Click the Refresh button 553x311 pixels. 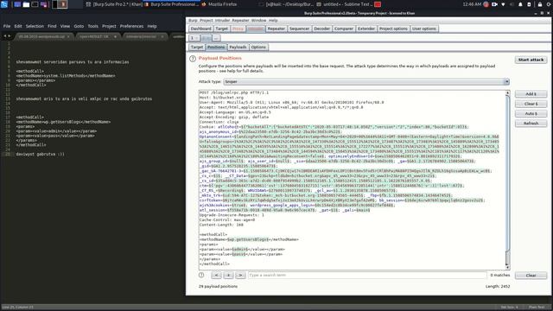coord(531,124)
